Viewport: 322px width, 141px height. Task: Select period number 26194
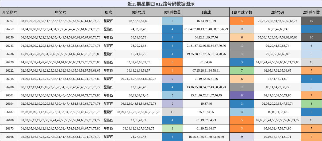10,104
